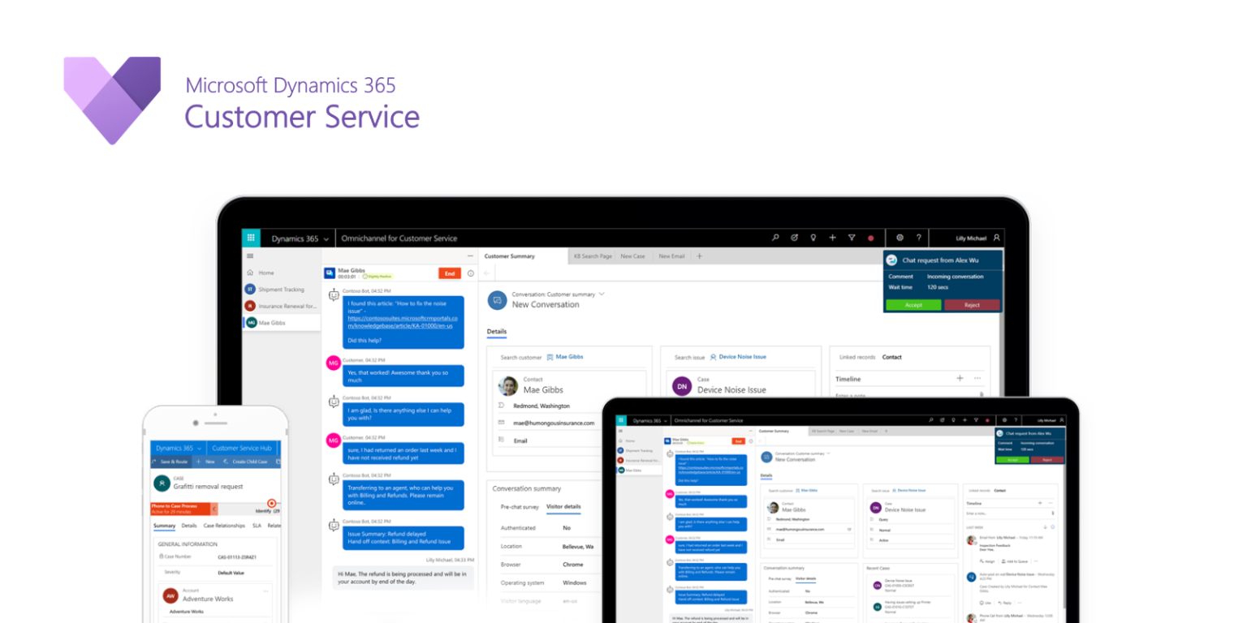
Task: Click the hamburger menu icon on the large monitor
Action: pyautogui.click(x=250, y=256)
